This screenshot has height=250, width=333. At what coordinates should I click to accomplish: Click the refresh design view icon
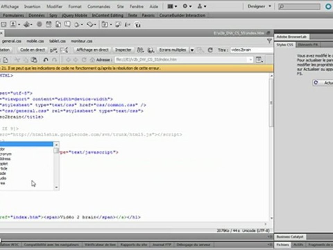[x=210, y=50]
